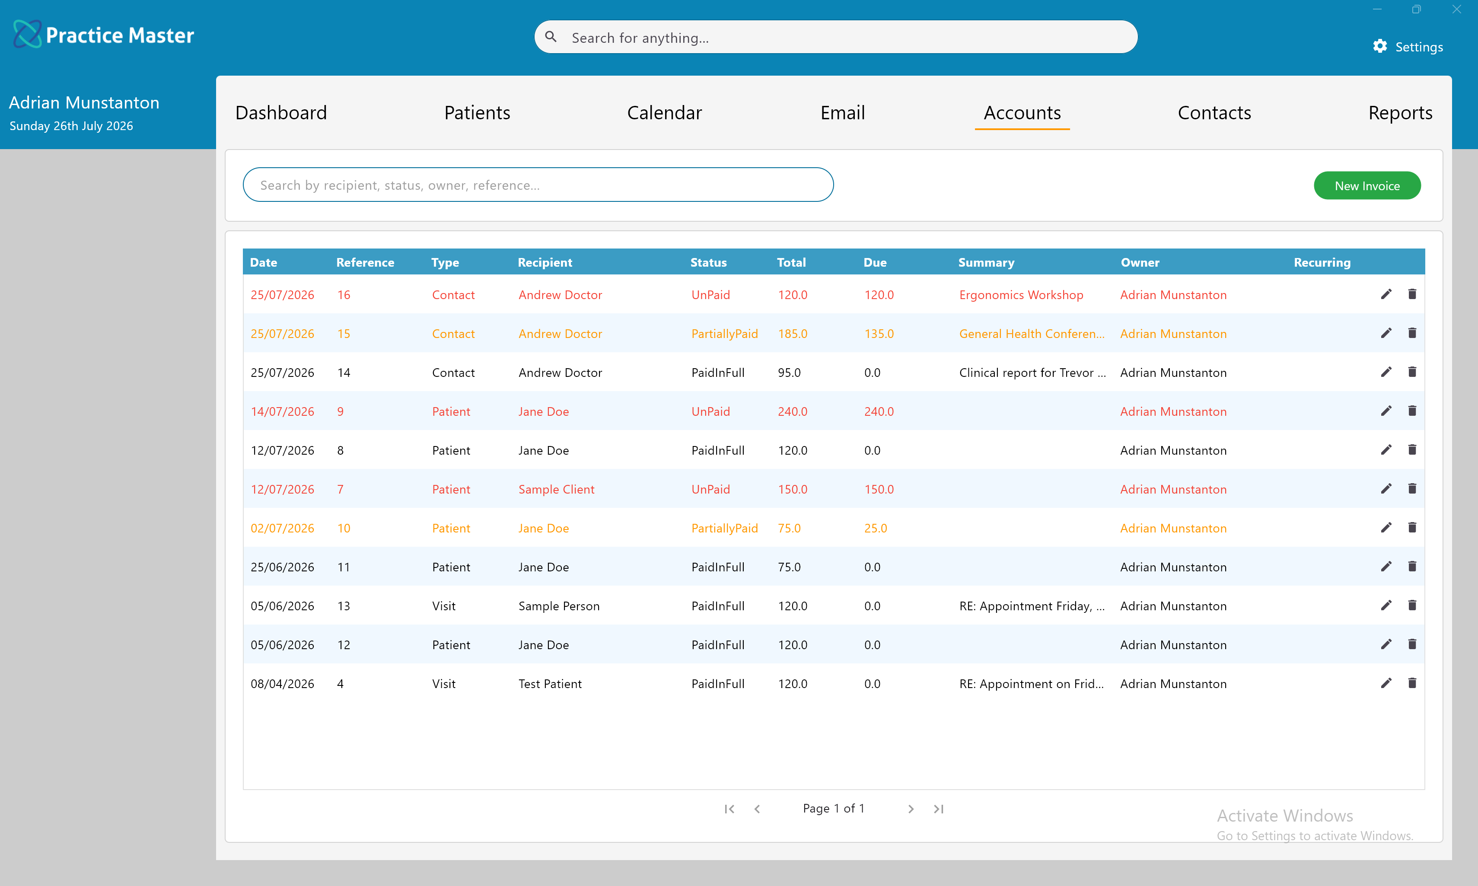Edit invoice 11 with the pencil icon

click(x=1386, y=566)
